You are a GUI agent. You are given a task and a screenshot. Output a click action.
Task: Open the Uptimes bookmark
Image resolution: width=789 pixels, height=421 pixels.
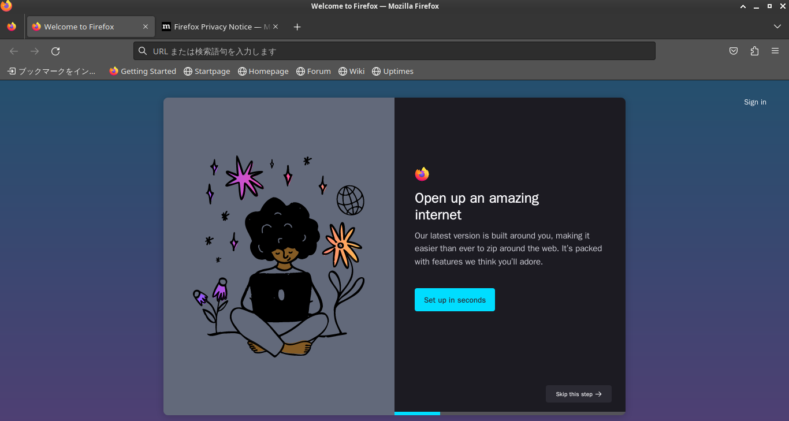click(x=393, y=71)
